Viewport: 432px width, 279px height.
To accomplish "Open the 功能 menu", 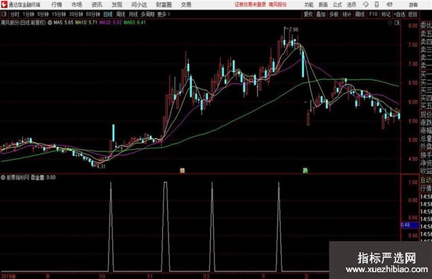I will coord(309,5).
